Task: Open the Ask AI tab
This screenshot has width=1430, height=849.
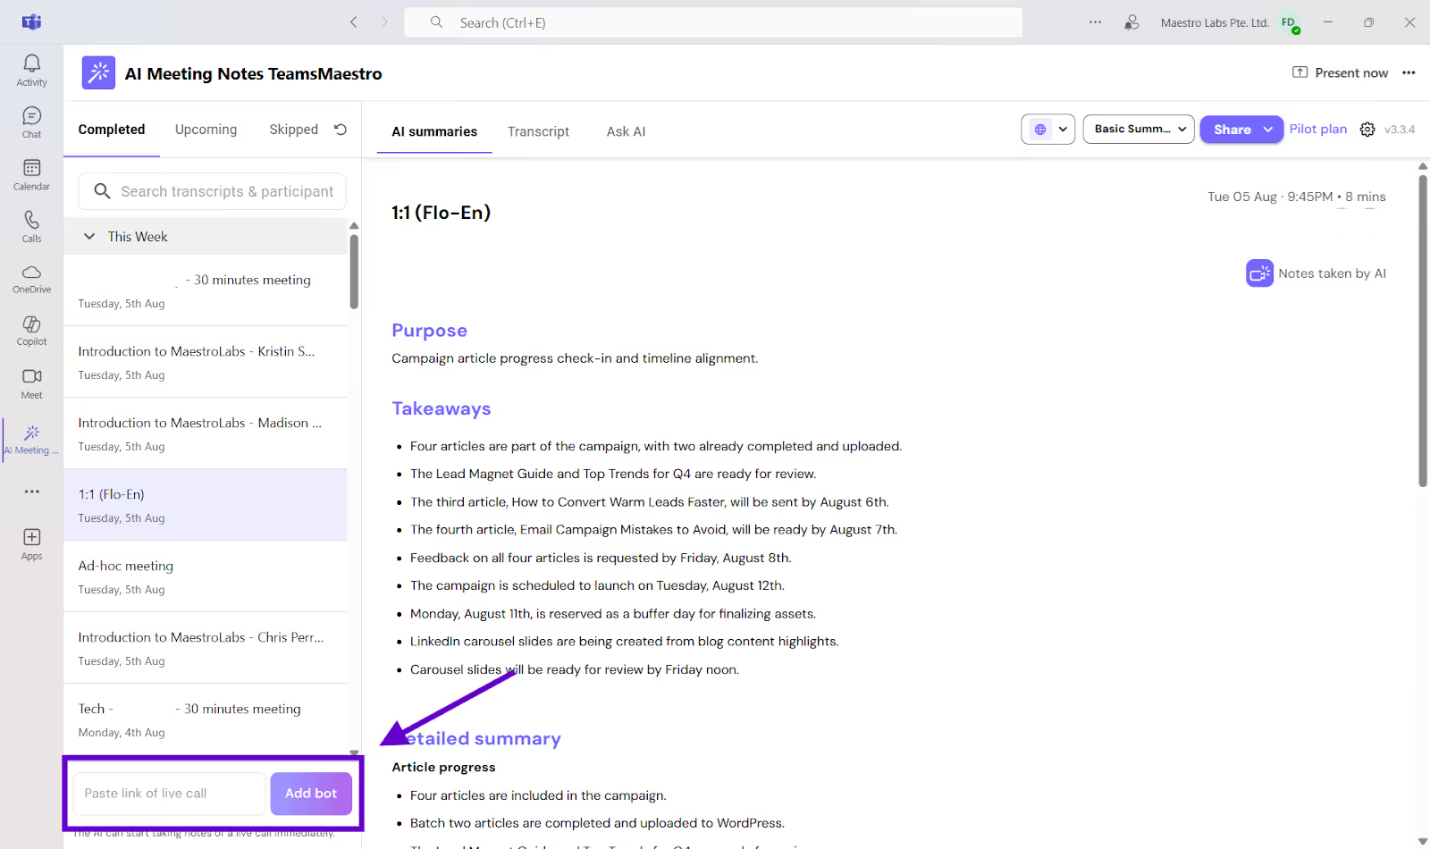Action: 626,131
